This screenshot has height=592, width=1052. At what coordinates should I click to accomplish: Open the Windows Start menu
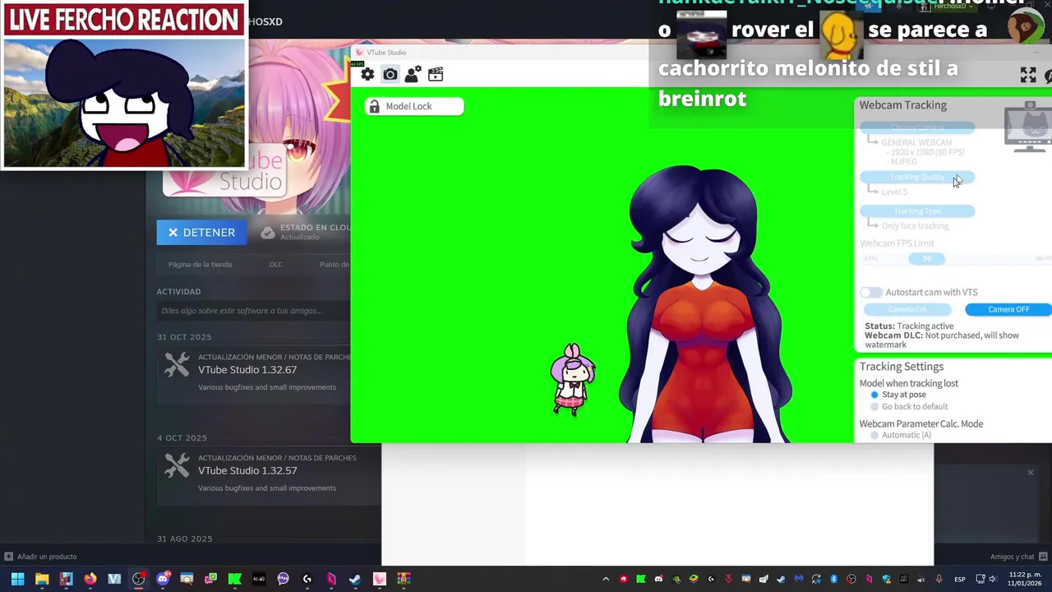coord(17,579)
